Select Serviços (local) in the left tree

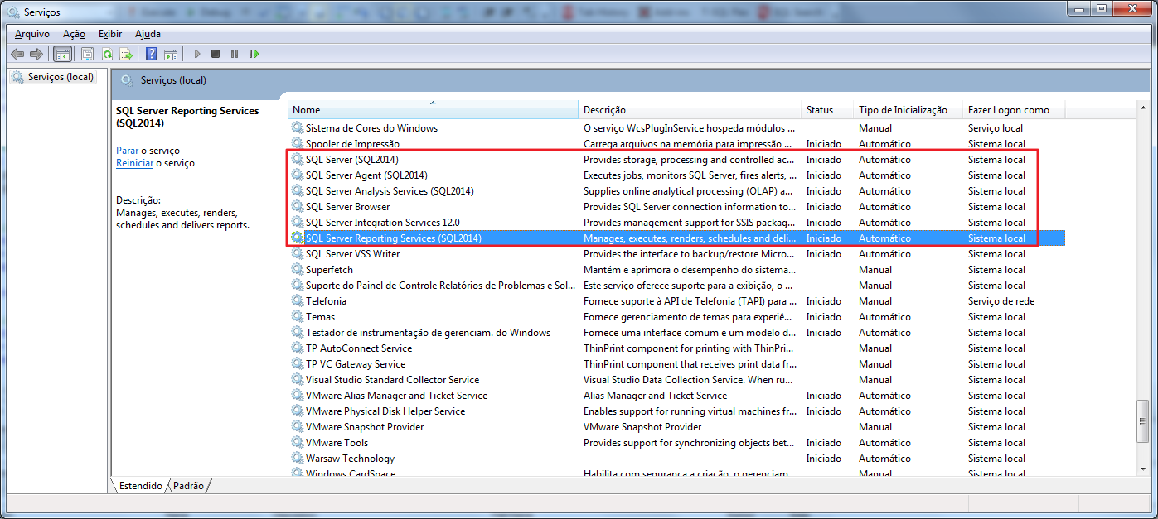coord(53,77)
